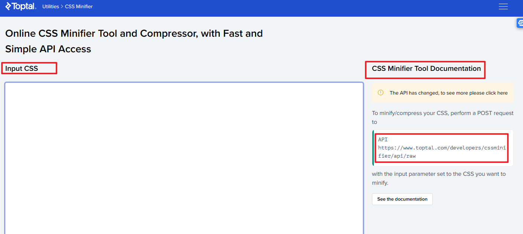Go to Utilities breadcrumb link
The image size is (523, 234).
50,7
